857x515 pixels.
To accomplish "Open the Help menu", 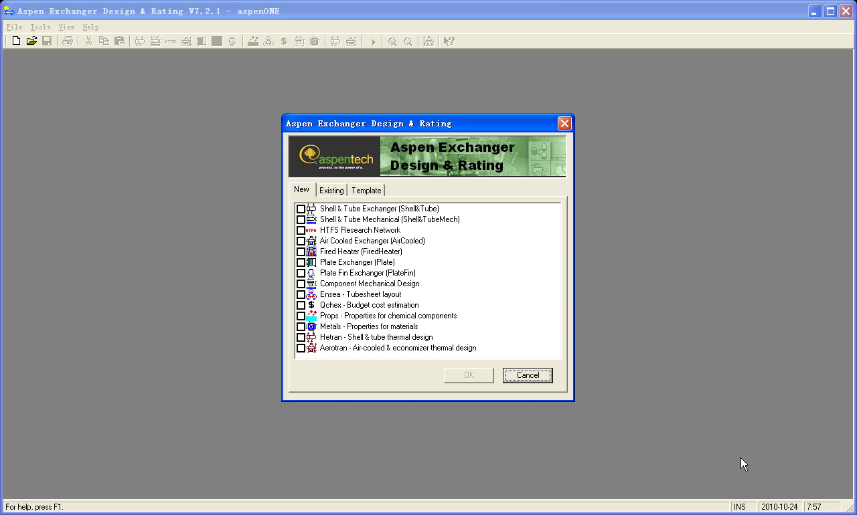I will (x=90, y=27).
